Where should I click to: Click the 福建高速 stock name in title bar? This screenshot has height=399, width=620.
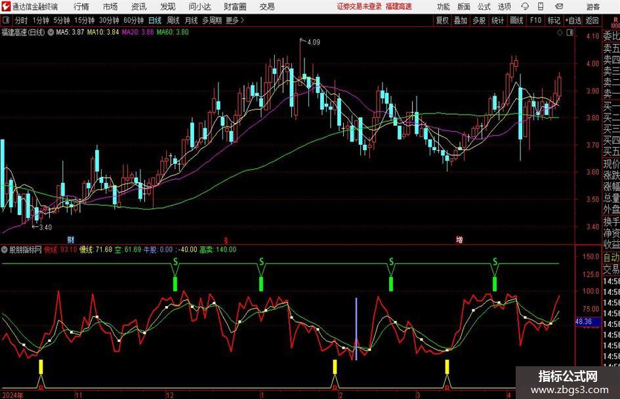pos(399,7)
